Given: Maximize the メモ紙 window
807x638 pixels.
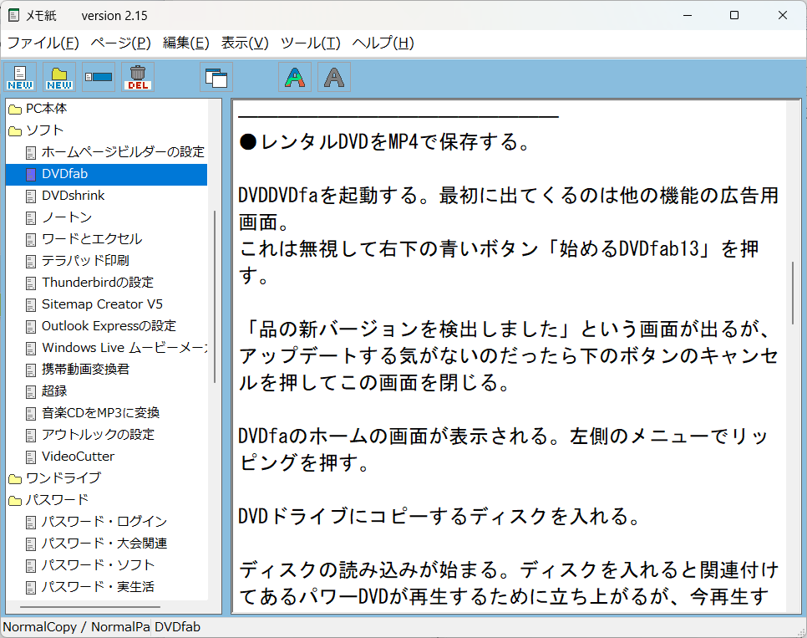Looking at the screenshot, I should pyautogui.click(x=734, y=15).
